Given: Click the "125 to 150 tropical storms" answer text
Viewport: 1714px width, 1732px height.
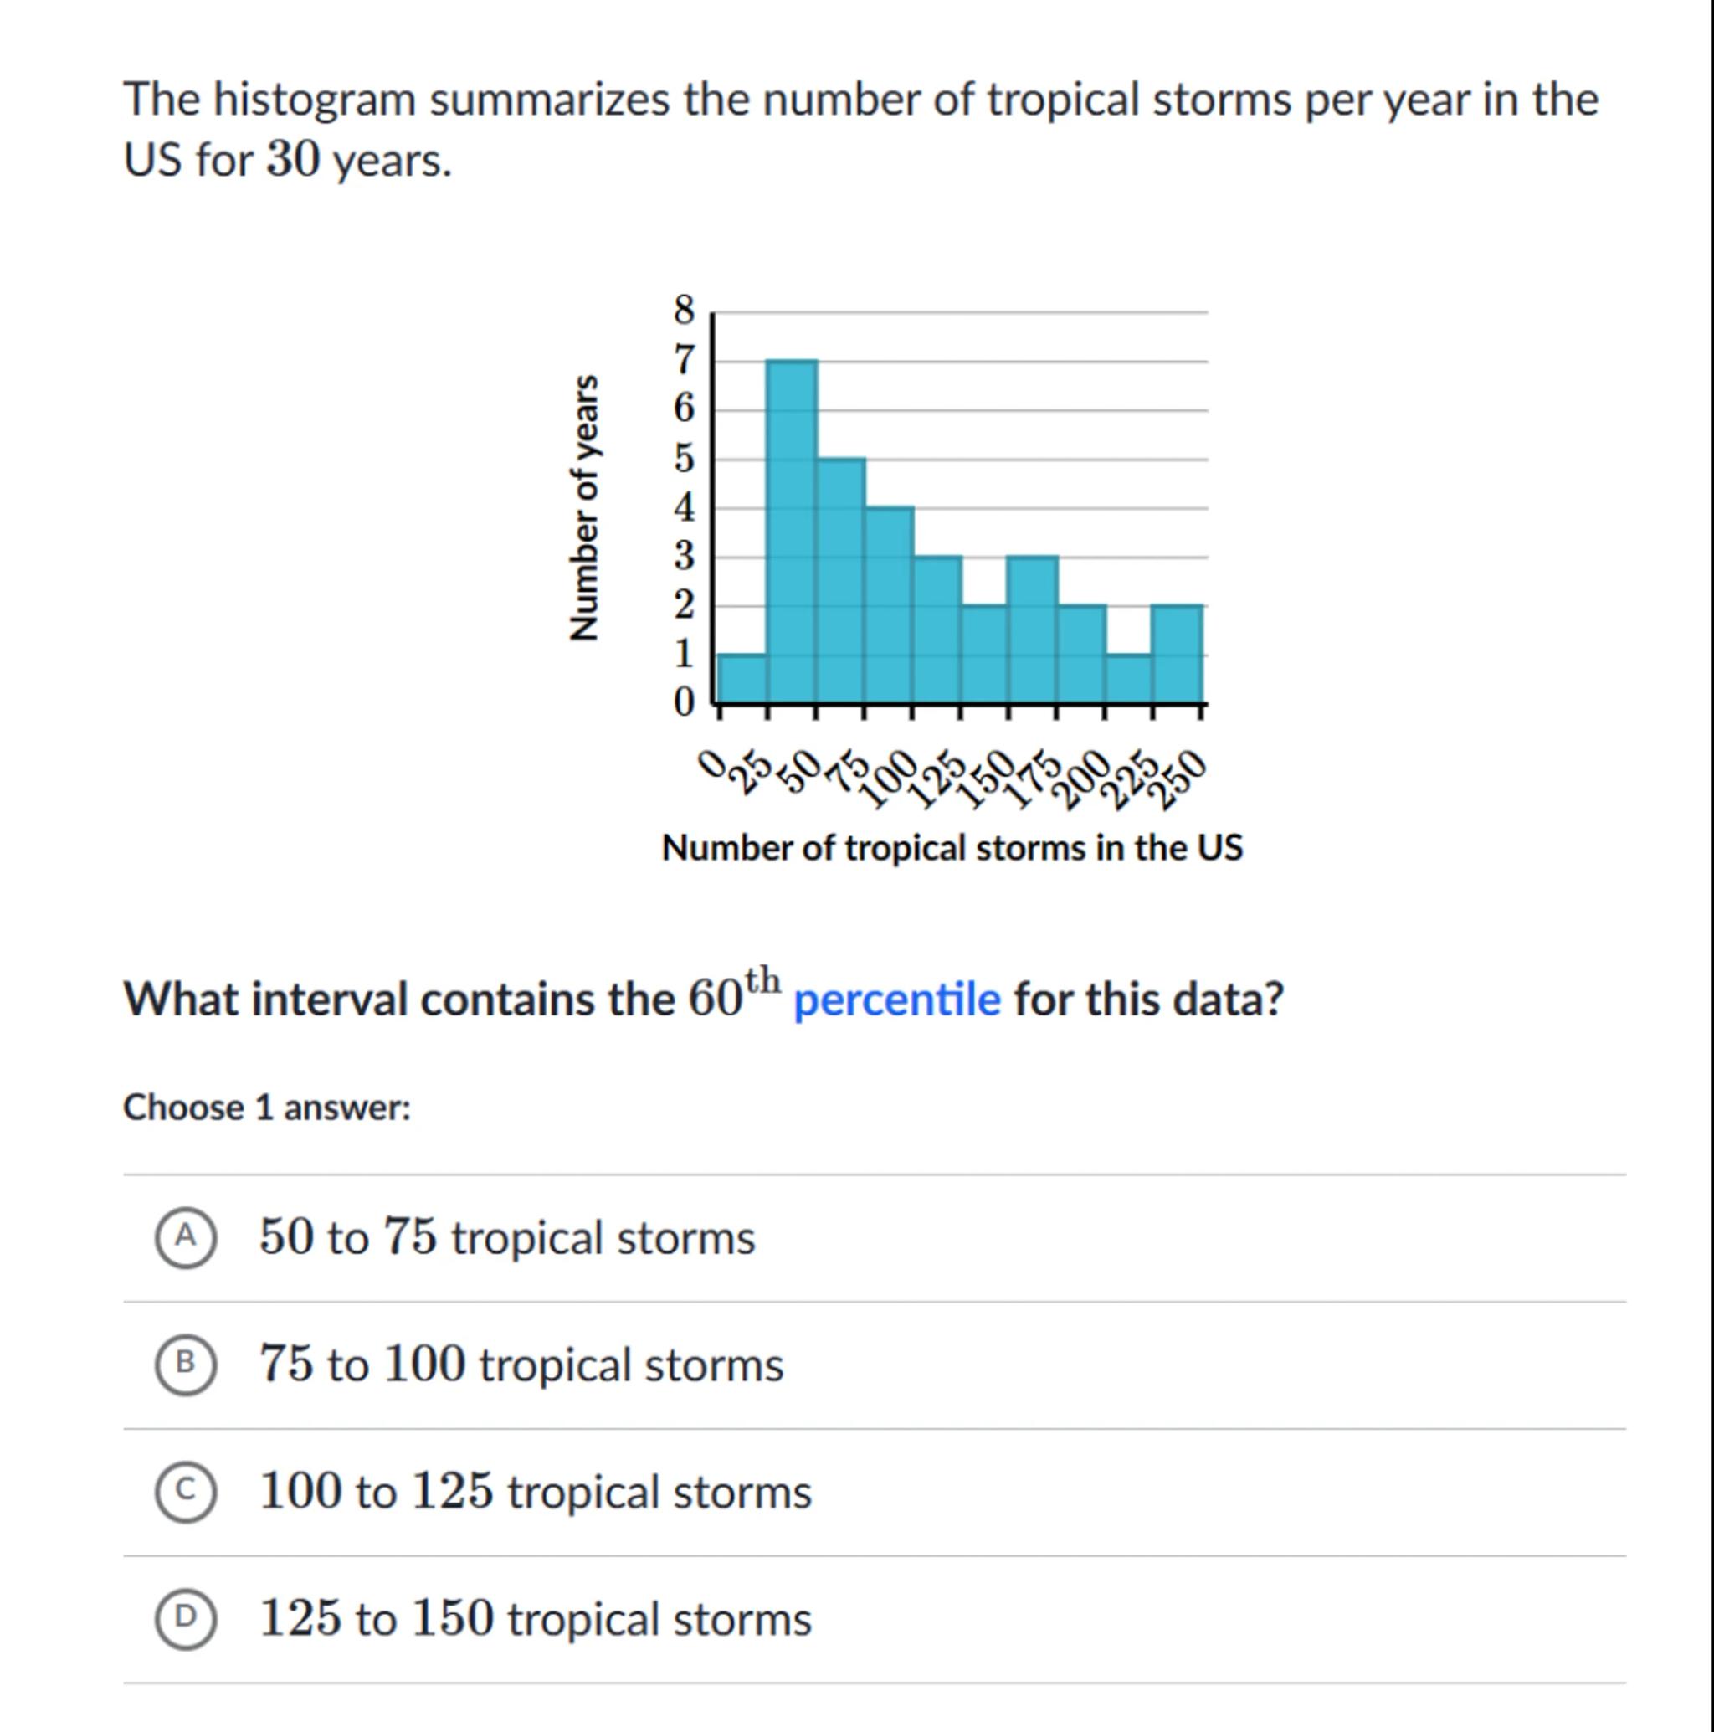Looking at the screenshot, I should pos(535,1618).
